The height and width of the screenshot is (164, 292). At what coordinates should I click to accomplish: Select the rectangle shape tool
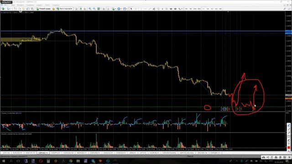(171, 9)
